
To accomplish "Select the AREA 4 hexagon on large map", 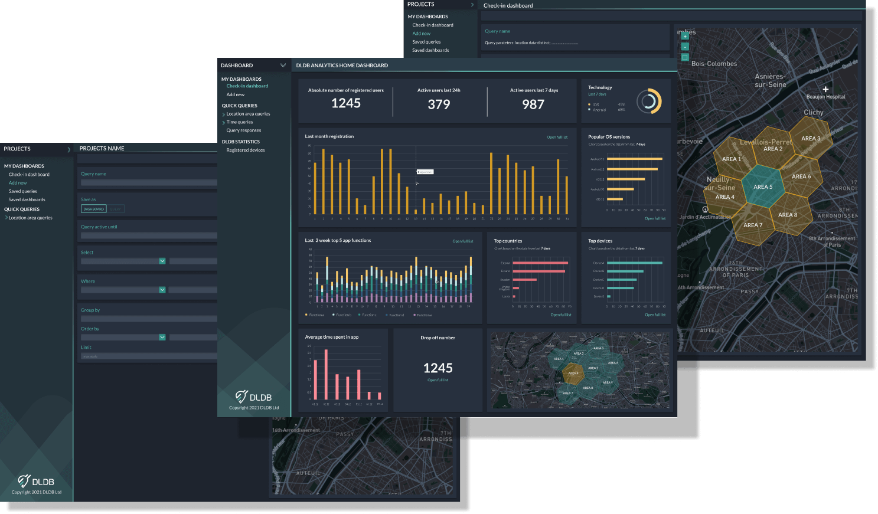I will pyautogui.click(x=725, y=197).
